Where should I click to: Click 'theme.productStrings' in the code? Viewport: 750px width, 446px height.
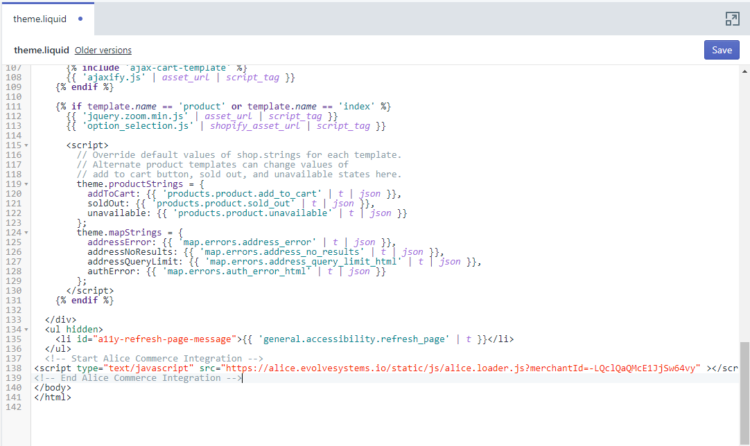130,184
